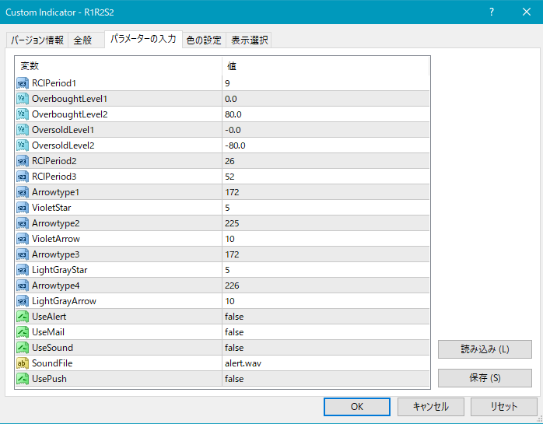Click the integer icon beside VioletArrow

tap(22, 239)
